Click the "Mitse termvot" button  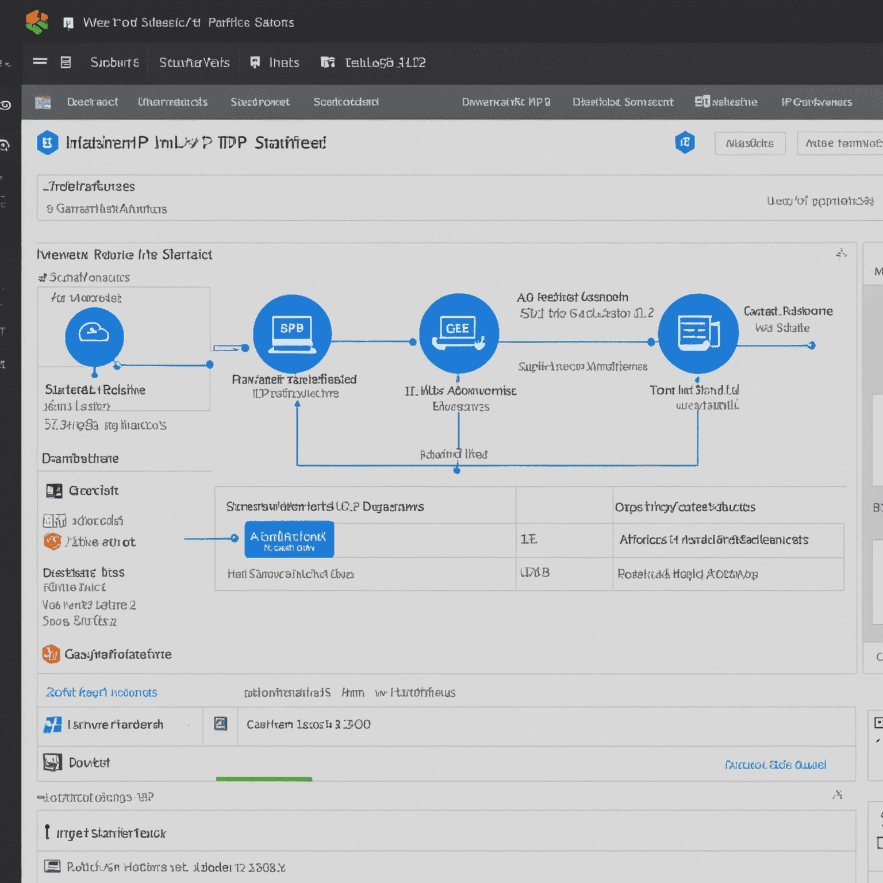tap(840, 143)
